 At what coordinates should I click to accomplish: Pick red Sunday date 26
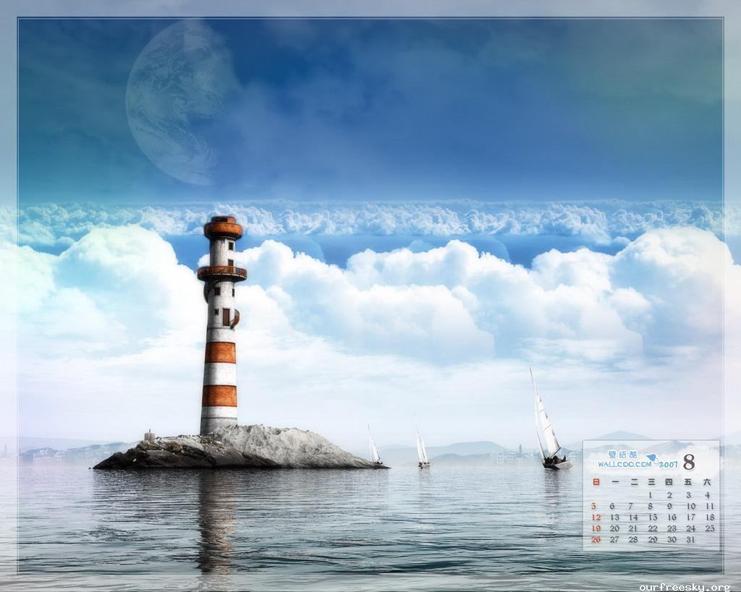point(596,539)
